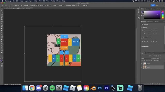The height and width of the screenshot is (92, 165).
Task: Open the blend mode Normal dropdown
Action: (x=146, y=58)
